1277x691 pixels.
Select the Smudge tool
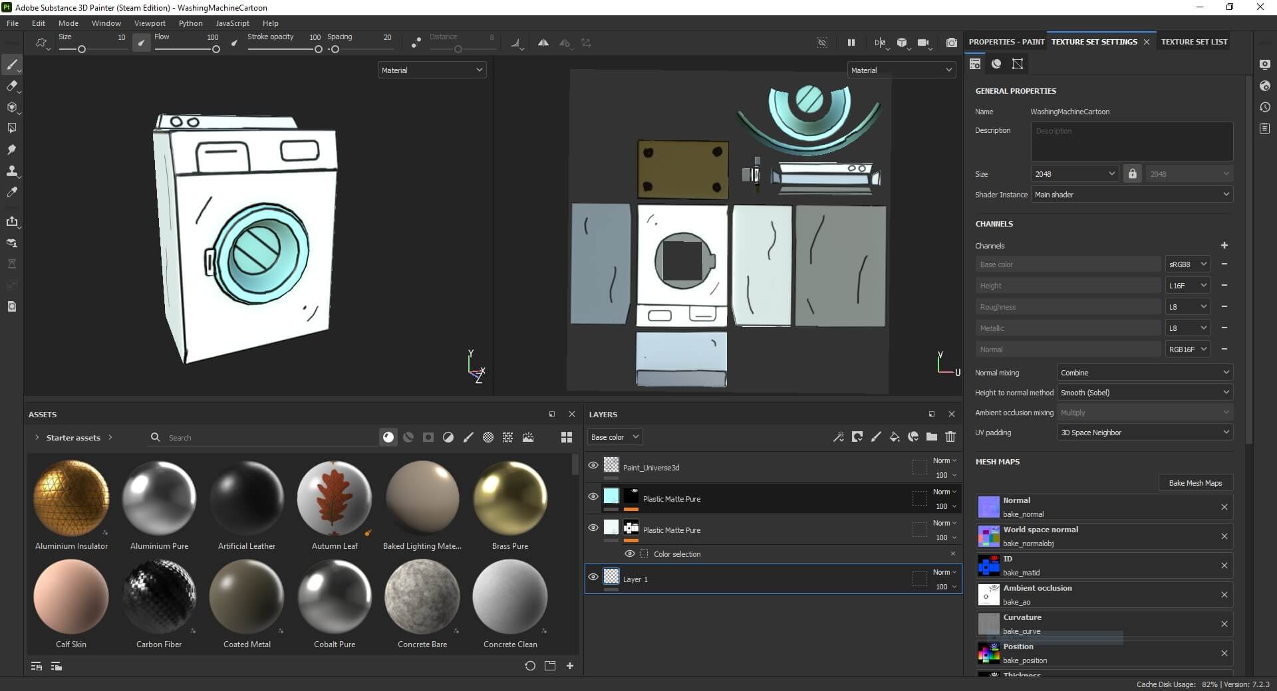coord(11,149)
